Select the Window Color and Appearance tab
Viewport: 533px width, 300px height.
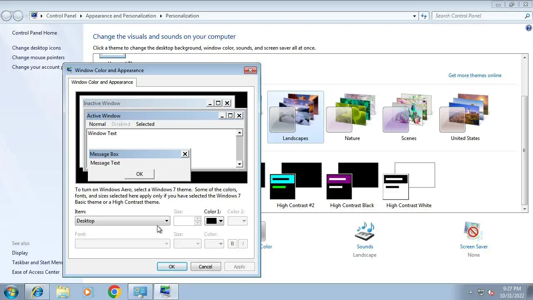tap(102, 82)
